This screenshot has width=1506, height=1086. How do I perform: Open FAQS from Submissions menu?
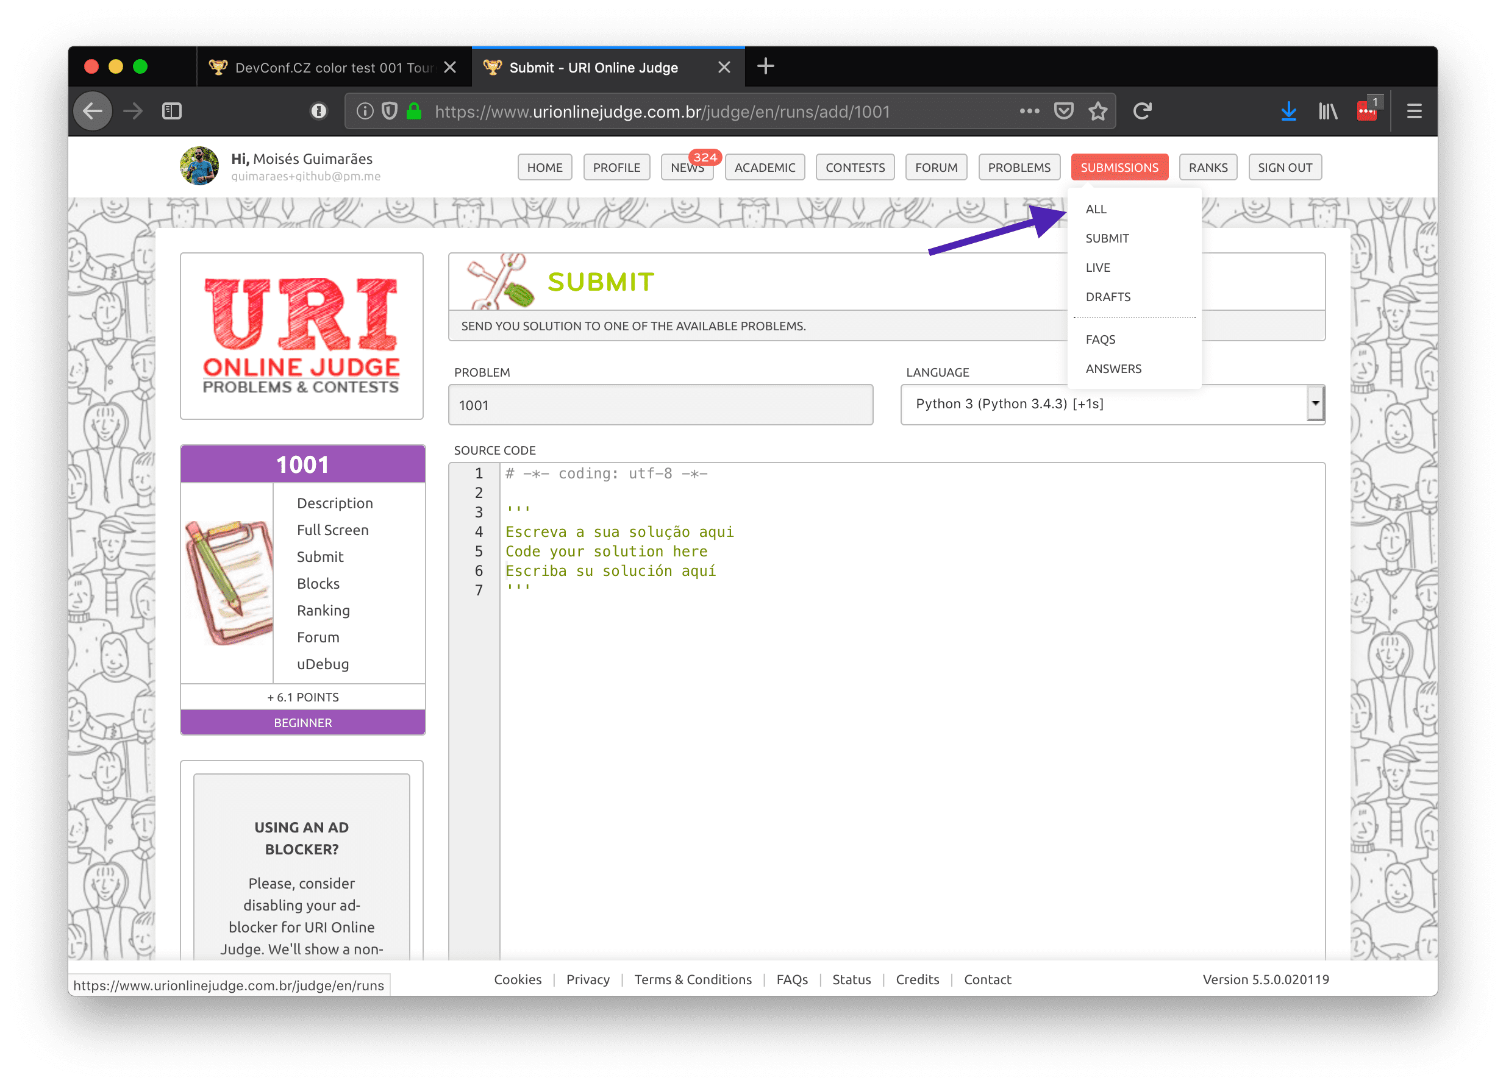pos(1101,339)
